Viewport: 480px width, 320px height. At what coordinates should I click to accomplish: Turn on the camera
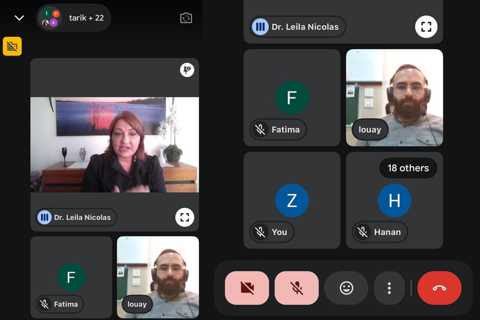coord(247,288)
